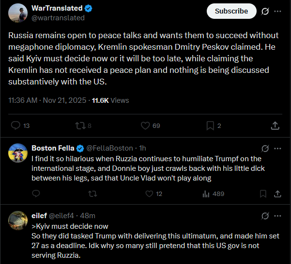Reply to the WarTranslated post
The width and height of the screenshot is (291, 264).
pos(16,125)
